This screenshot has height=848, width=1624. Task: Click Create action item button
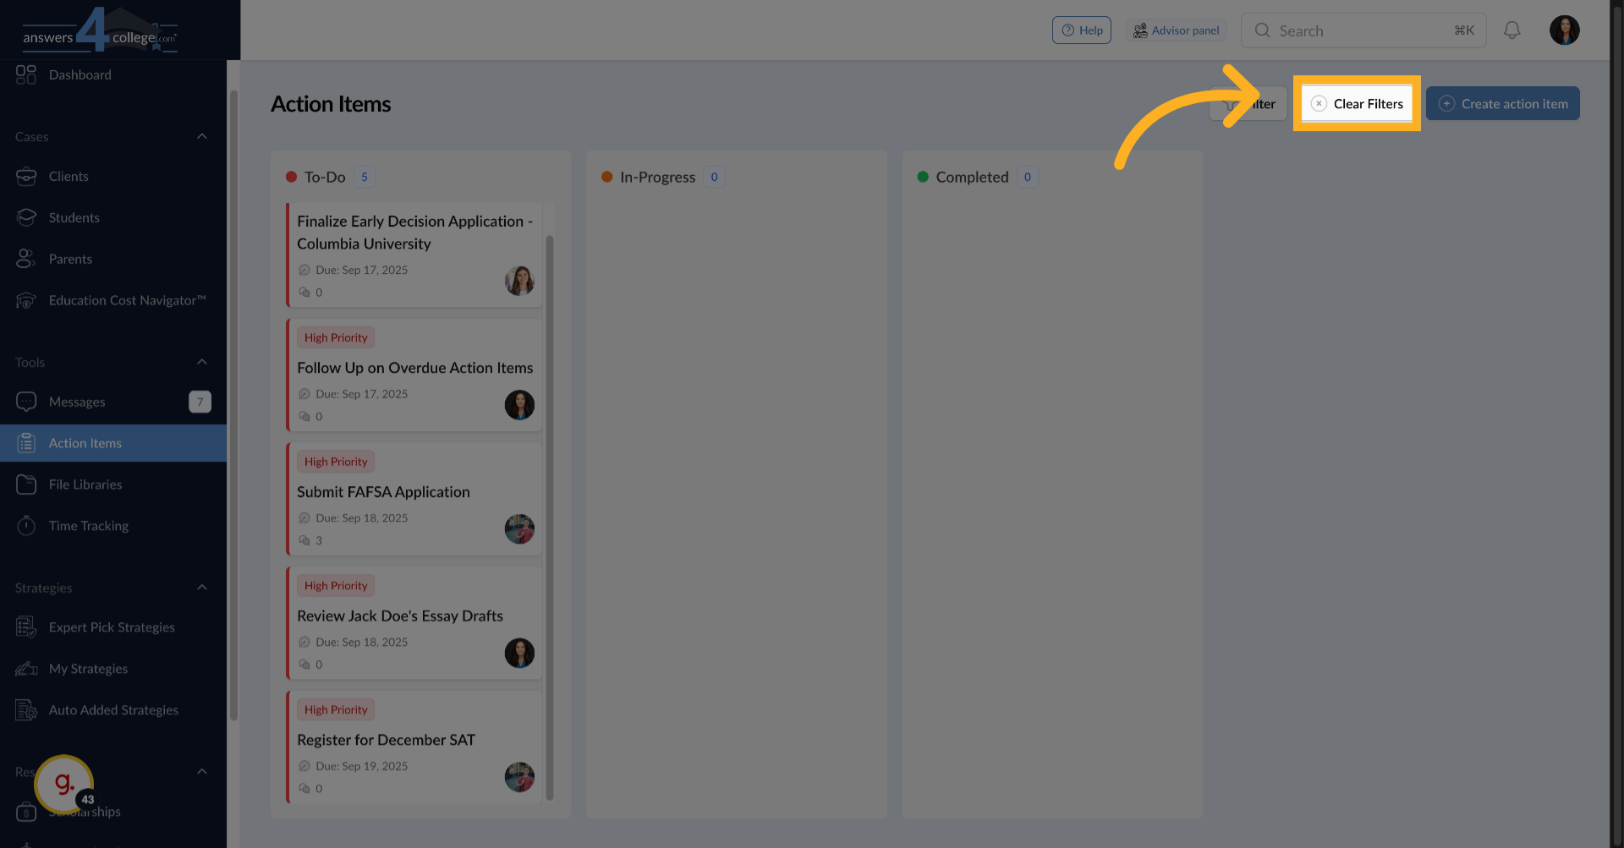(x=1502, y=104)
